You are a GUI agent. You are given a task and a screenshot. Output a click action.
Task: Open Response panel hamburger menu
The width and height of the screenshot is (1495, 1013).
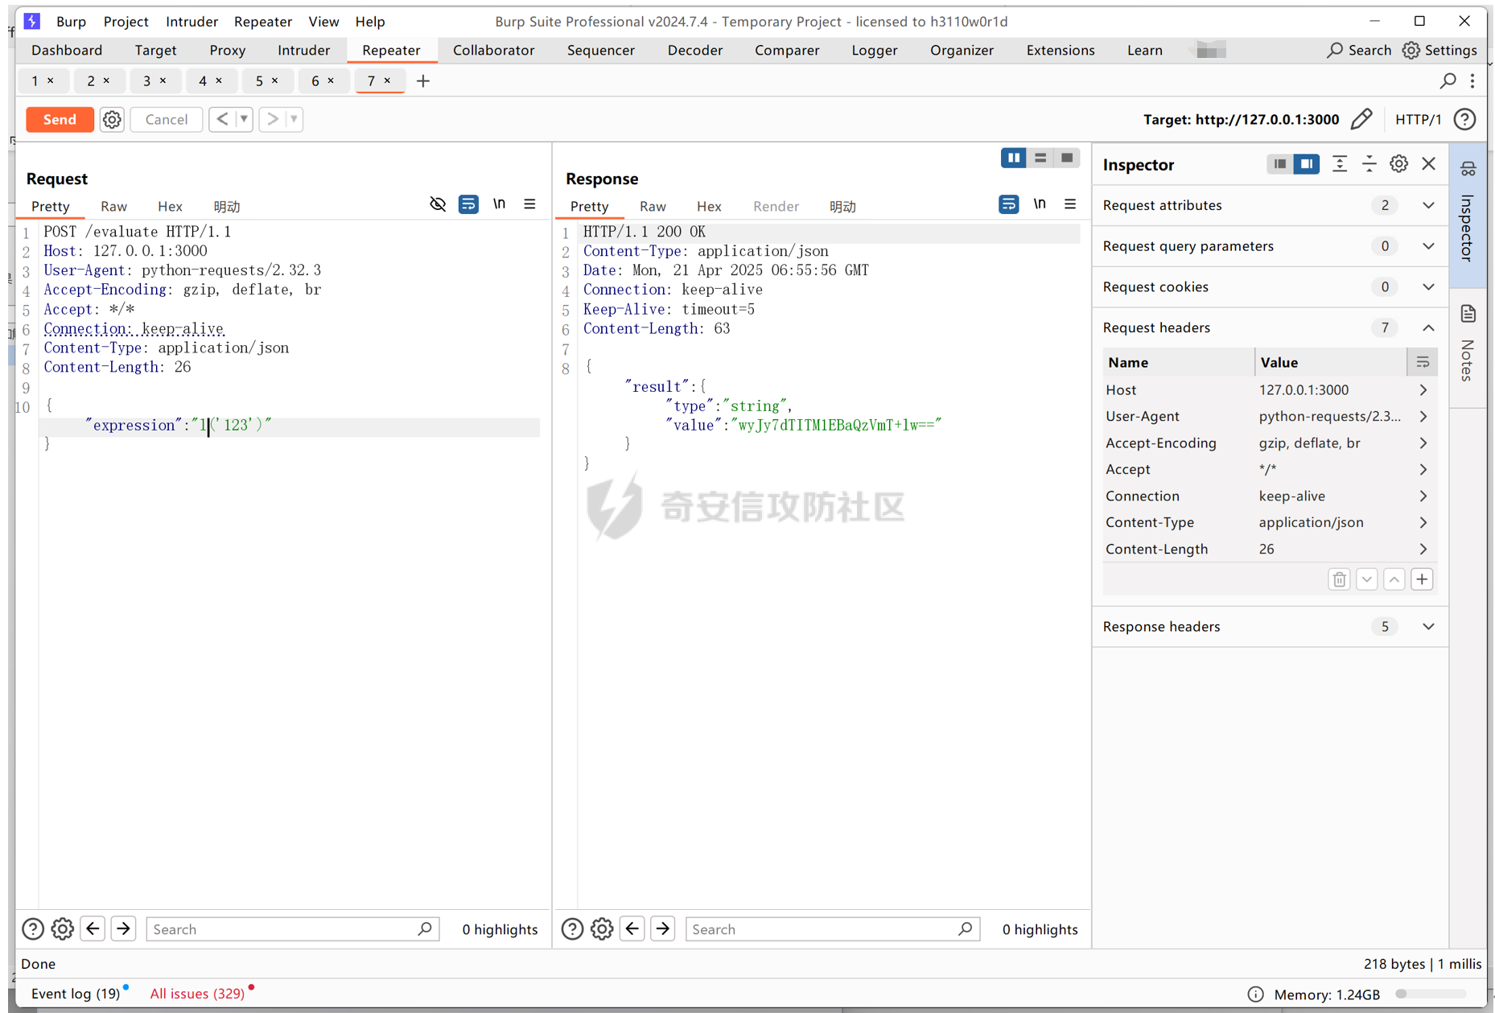pos(1070,204)
